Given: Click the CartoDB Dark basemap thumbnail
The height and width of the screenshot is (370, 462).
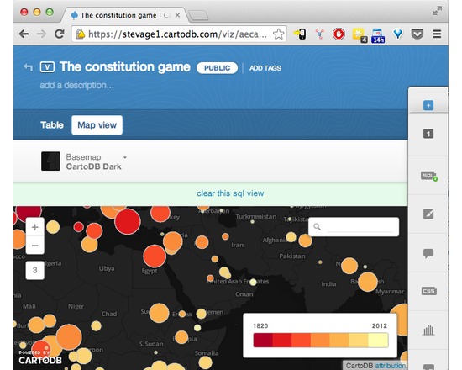Looking at the screenshot, I should click(x=50, y=161).
